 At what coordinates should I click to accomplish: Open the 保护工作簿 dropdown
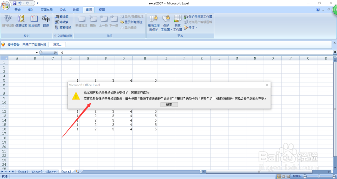point(166,23)
